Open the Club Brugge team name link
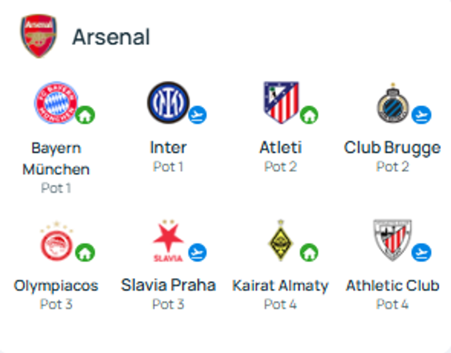Viewport: 451px width, 353px height. pyautogui.click(x=392, y=148)
